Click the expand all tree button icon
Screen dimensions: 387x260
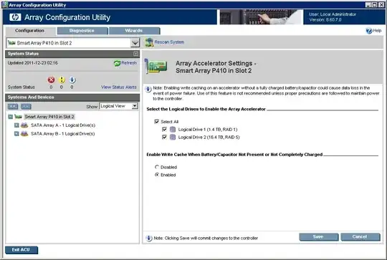13,106
